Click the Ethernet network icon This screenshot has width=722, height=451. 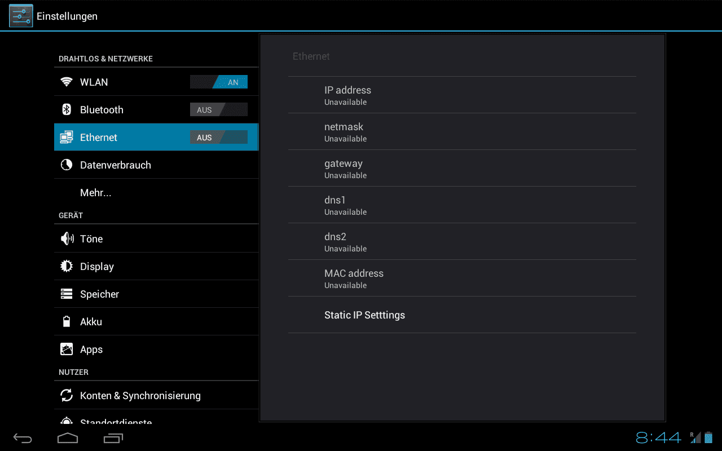pos(67,137)
